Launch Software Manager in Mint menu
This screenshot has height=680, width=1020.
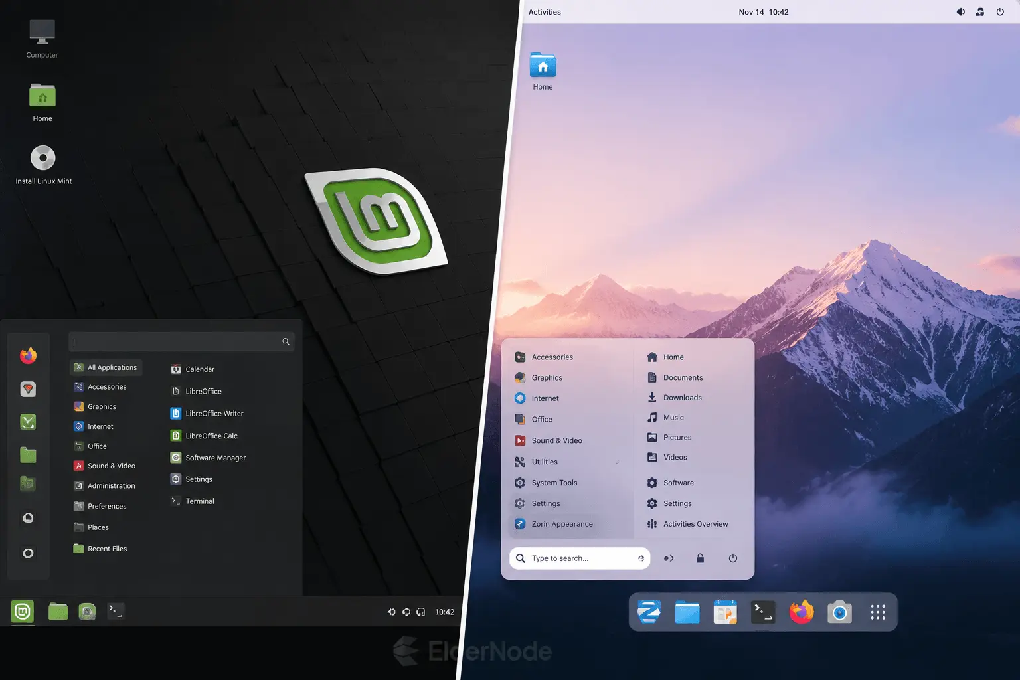click(208, 458)
